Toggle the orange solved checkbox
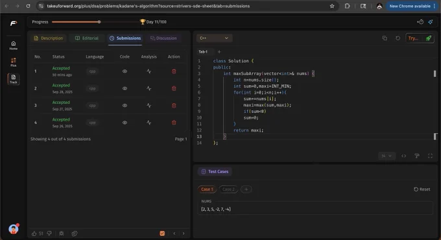441x240 pixels. click(162, 234)
